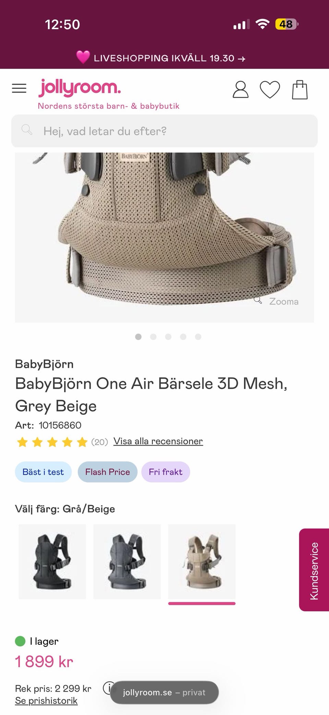
Task: Go to the jollyroom logo home
Action: 80,87
